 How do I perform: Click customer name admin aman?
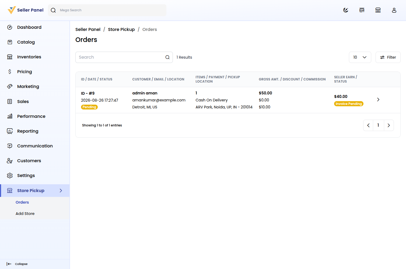click(x=145, y=93)
